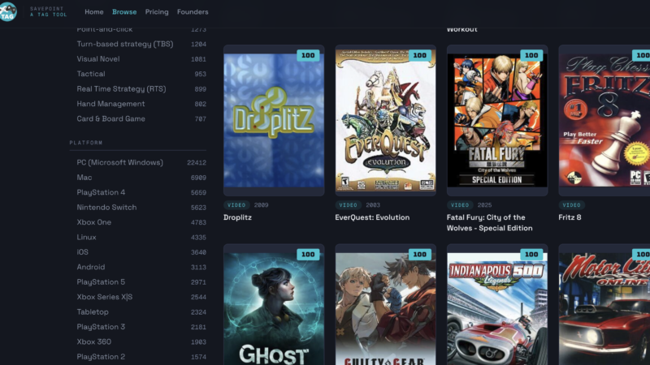The image size is (650, 365).
Task: Click the Savepoint TAG logo icon
Action: coord(7,12)
